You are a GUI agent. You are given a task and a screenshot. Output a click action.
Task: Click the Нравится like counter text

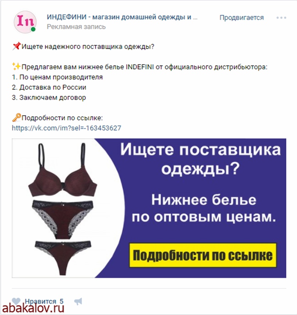tap(44, 301)
